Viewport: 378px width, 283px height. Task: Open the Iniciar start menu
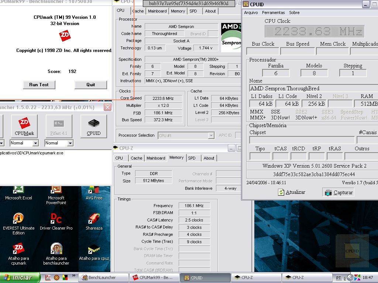tap(20, 278)
